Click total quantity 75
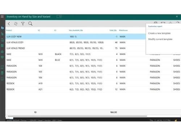This screenshot has width=181, height=136. click(116, 48)
